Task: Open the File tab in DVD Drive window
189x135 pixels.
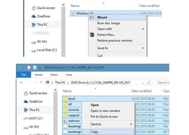Action: pyautogui.click(x=24, y=75)
